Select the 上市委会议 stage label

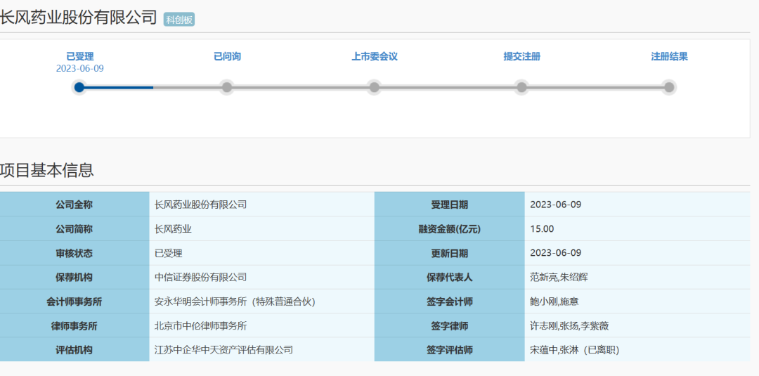click(x=374, y=57)
